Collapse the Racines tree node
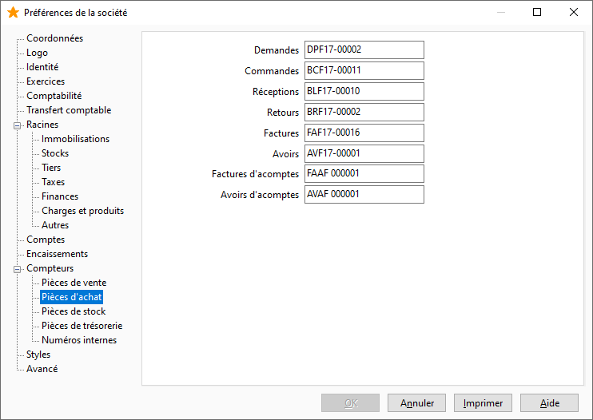Image resolution: width=593 pixels, height=420 pixels. tap(17, 125)
